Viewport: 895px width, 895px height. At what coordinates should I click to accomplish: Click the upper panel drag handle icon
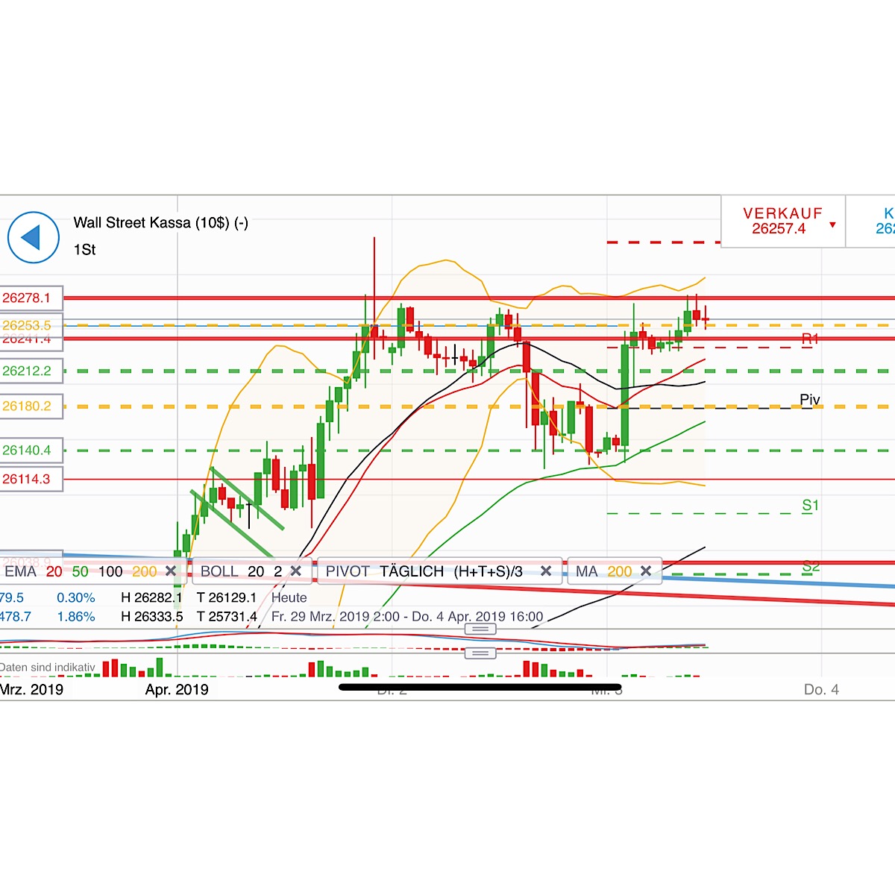pyautogui.click(x=480, y=629)
